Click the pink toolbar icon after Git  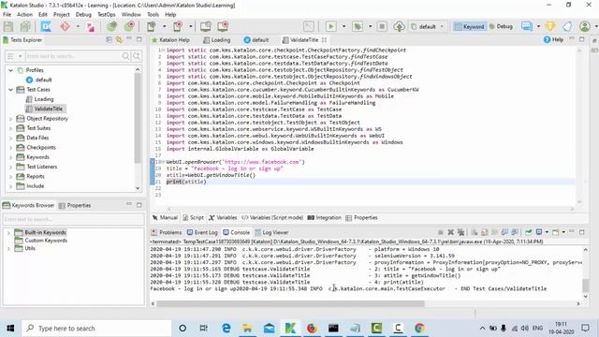(90, 26)
